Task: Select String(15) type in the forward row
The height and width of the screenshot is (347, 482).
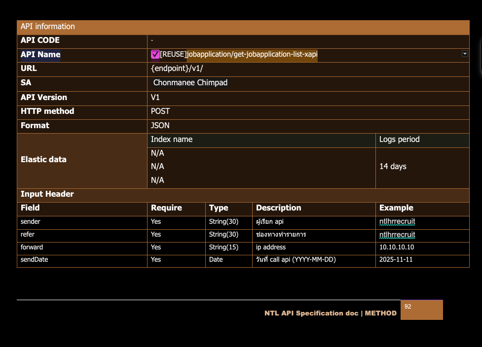Action: pos(223,247)
